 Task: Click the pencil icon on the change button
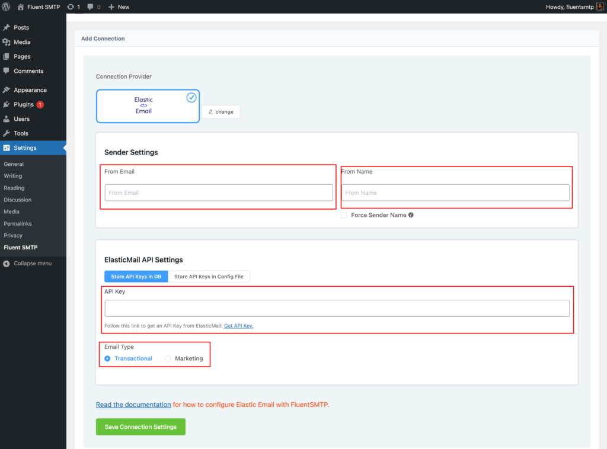(x=211, y=111)
